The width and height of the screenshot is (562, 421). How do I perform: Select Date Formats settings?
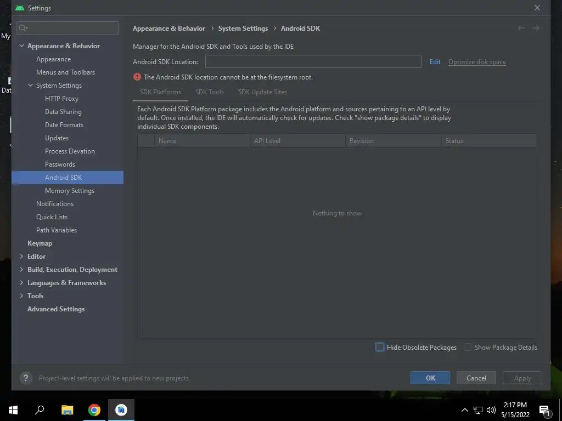64,124
